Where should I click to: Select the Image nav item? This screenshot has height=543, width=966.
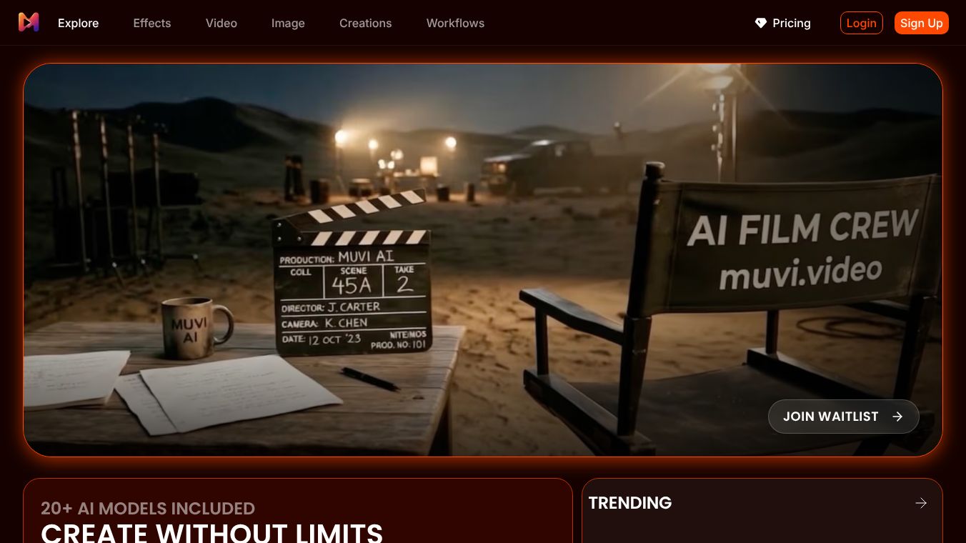click(x=288, y=23)
